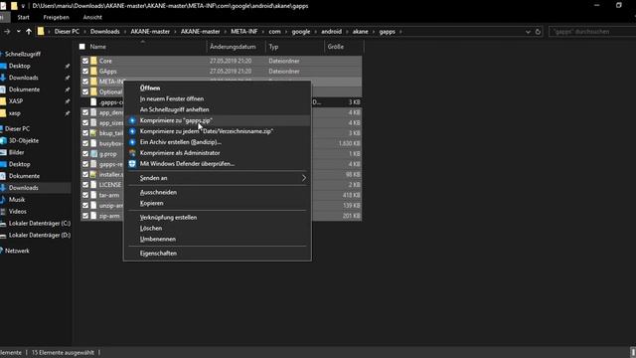Click the Core folder icon

[93, 61]
